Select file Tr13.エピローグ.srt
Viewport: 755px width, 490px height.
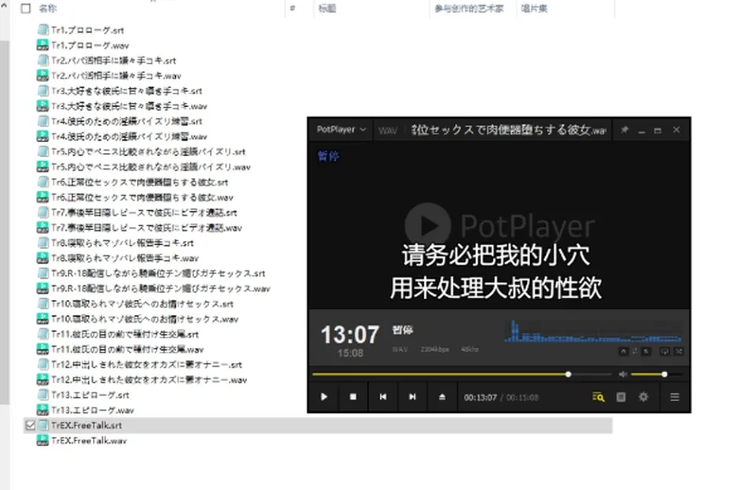pyautogui.click(x=83, y=395)
